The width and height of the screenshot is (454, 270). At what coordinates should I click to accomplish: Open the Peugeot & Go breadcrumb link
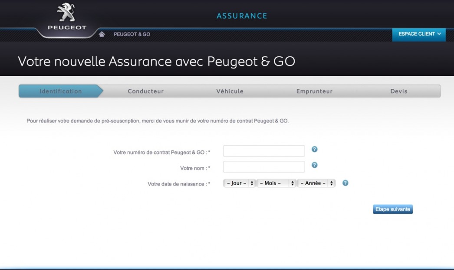(x=132, y=34)
